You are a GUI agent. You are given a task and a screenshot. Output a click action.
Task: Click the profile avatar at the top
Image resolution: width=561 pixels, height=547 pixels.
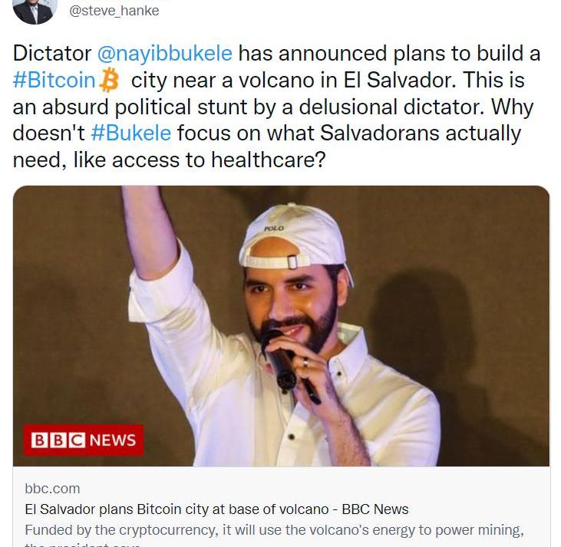35,9
